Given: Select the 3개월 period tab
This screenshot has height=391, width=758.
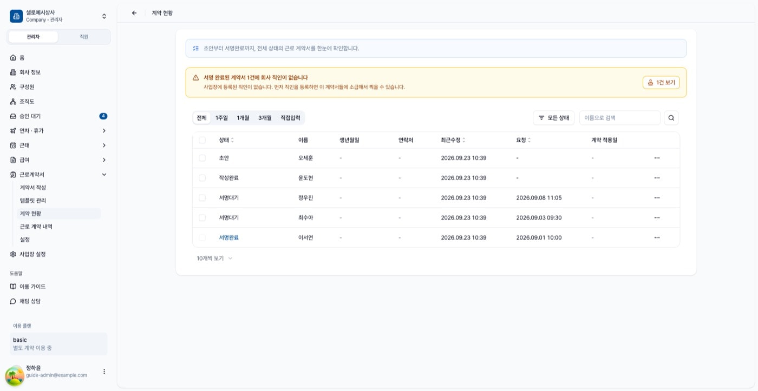Looking at the screenshot, I should (265, 118).
